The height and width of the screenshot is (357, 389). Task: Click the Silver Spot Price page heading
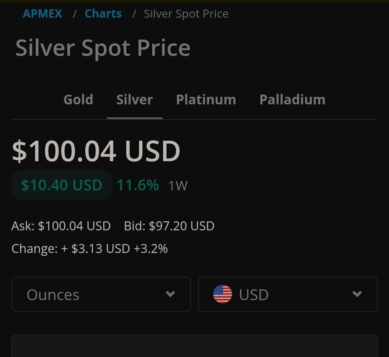tap(103, 48)
